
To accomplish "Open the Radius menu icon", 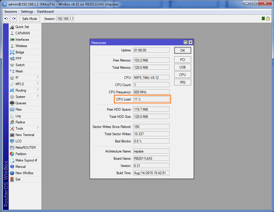I will click(12, 122).
